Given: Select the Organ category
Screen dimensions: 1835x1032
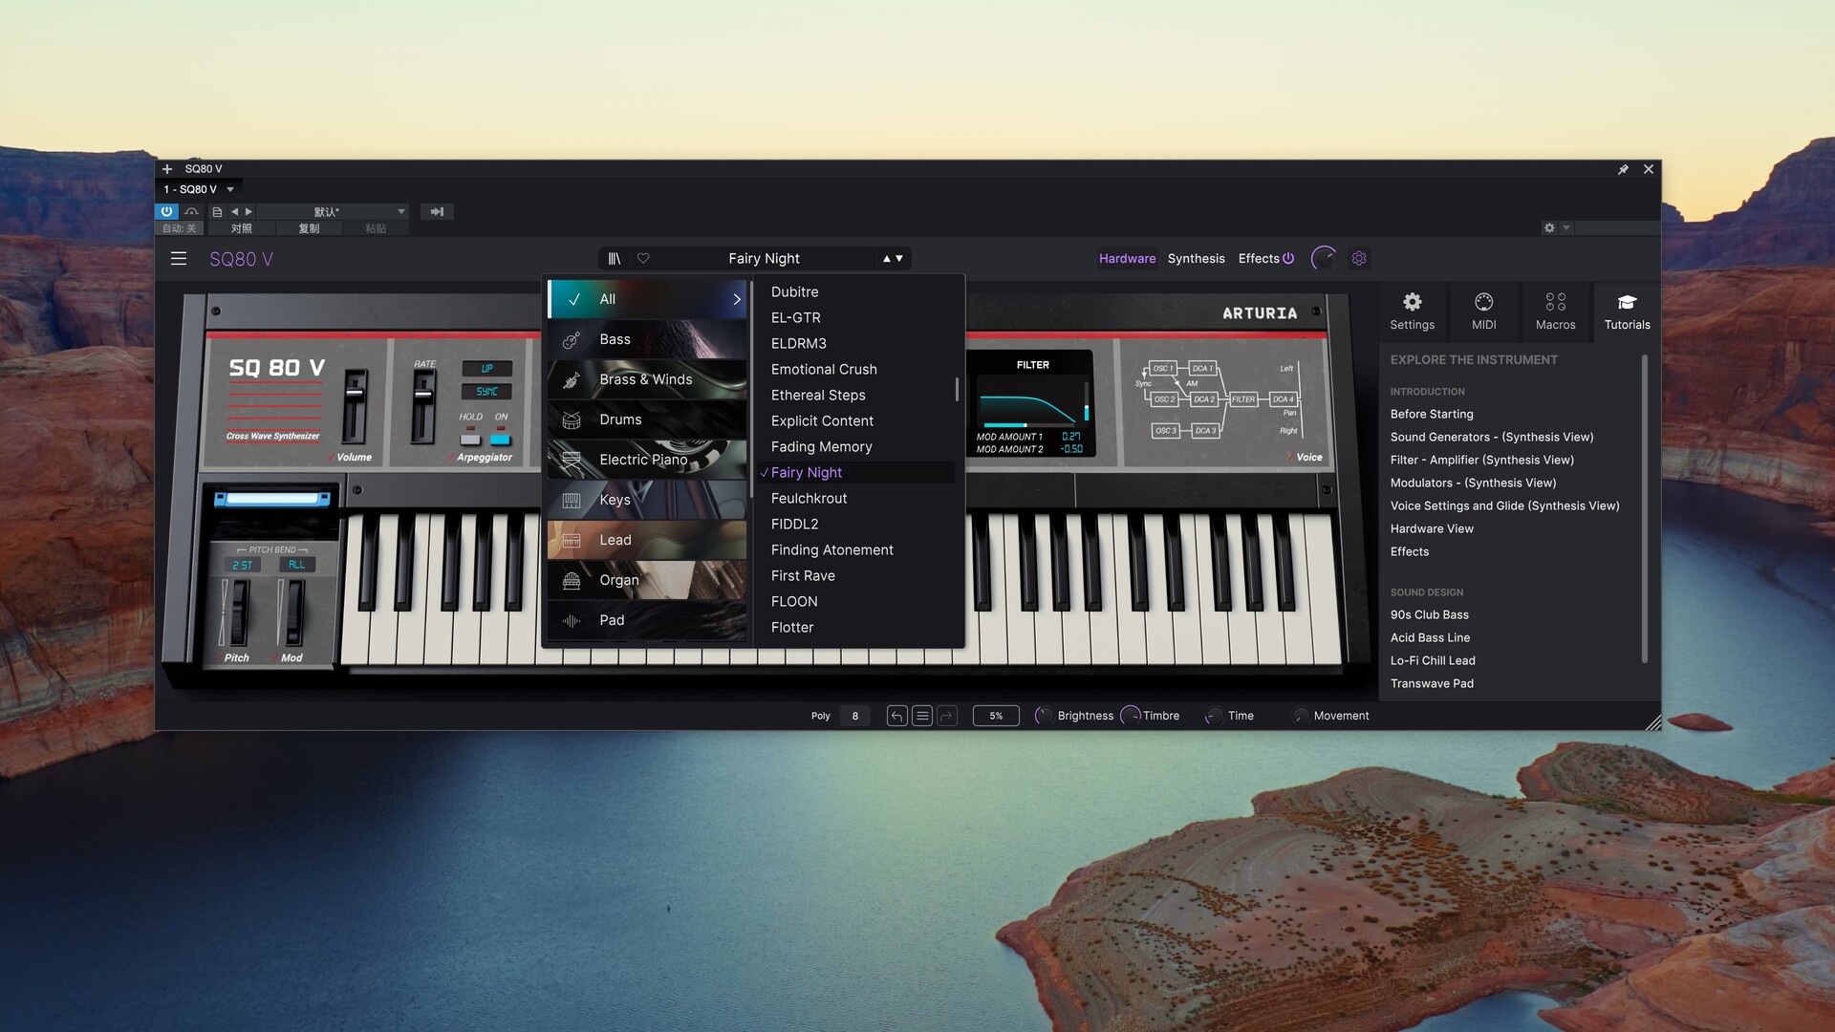Looking at the screenshot, I should point(647,580).
